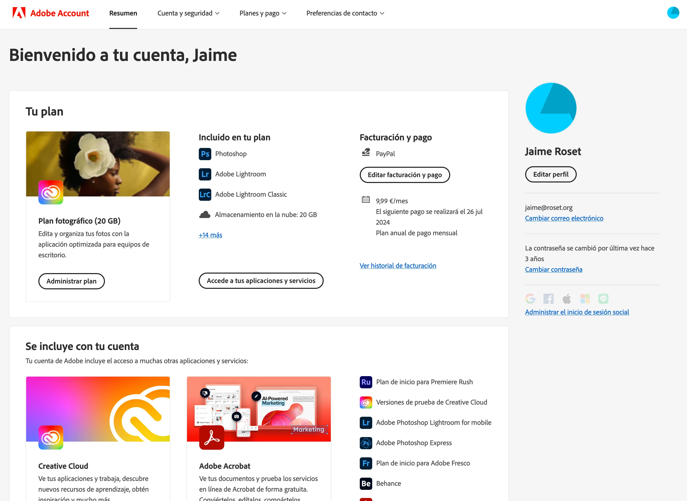The width and height of the screenshot is (687, 501).
Task: Click the Adobe Account logo
Action: pyautogui.click(x=51, y=13)
